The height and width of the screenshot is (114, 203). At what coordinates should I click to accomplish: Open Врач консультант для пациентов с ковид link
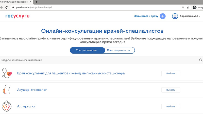[x=71, y=73]
